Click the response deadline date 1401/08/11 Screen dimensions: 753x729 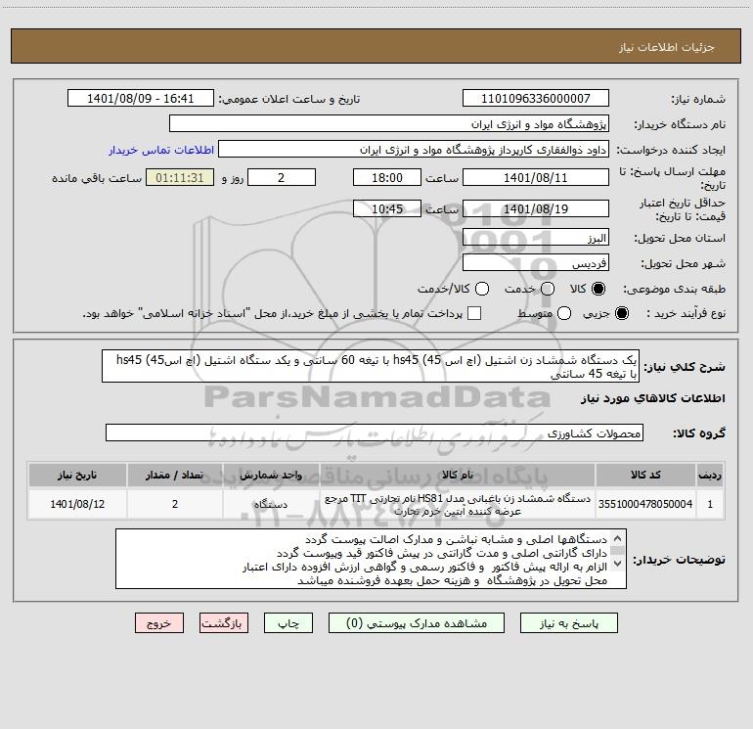pyautogui.click(x=536, y=177)
